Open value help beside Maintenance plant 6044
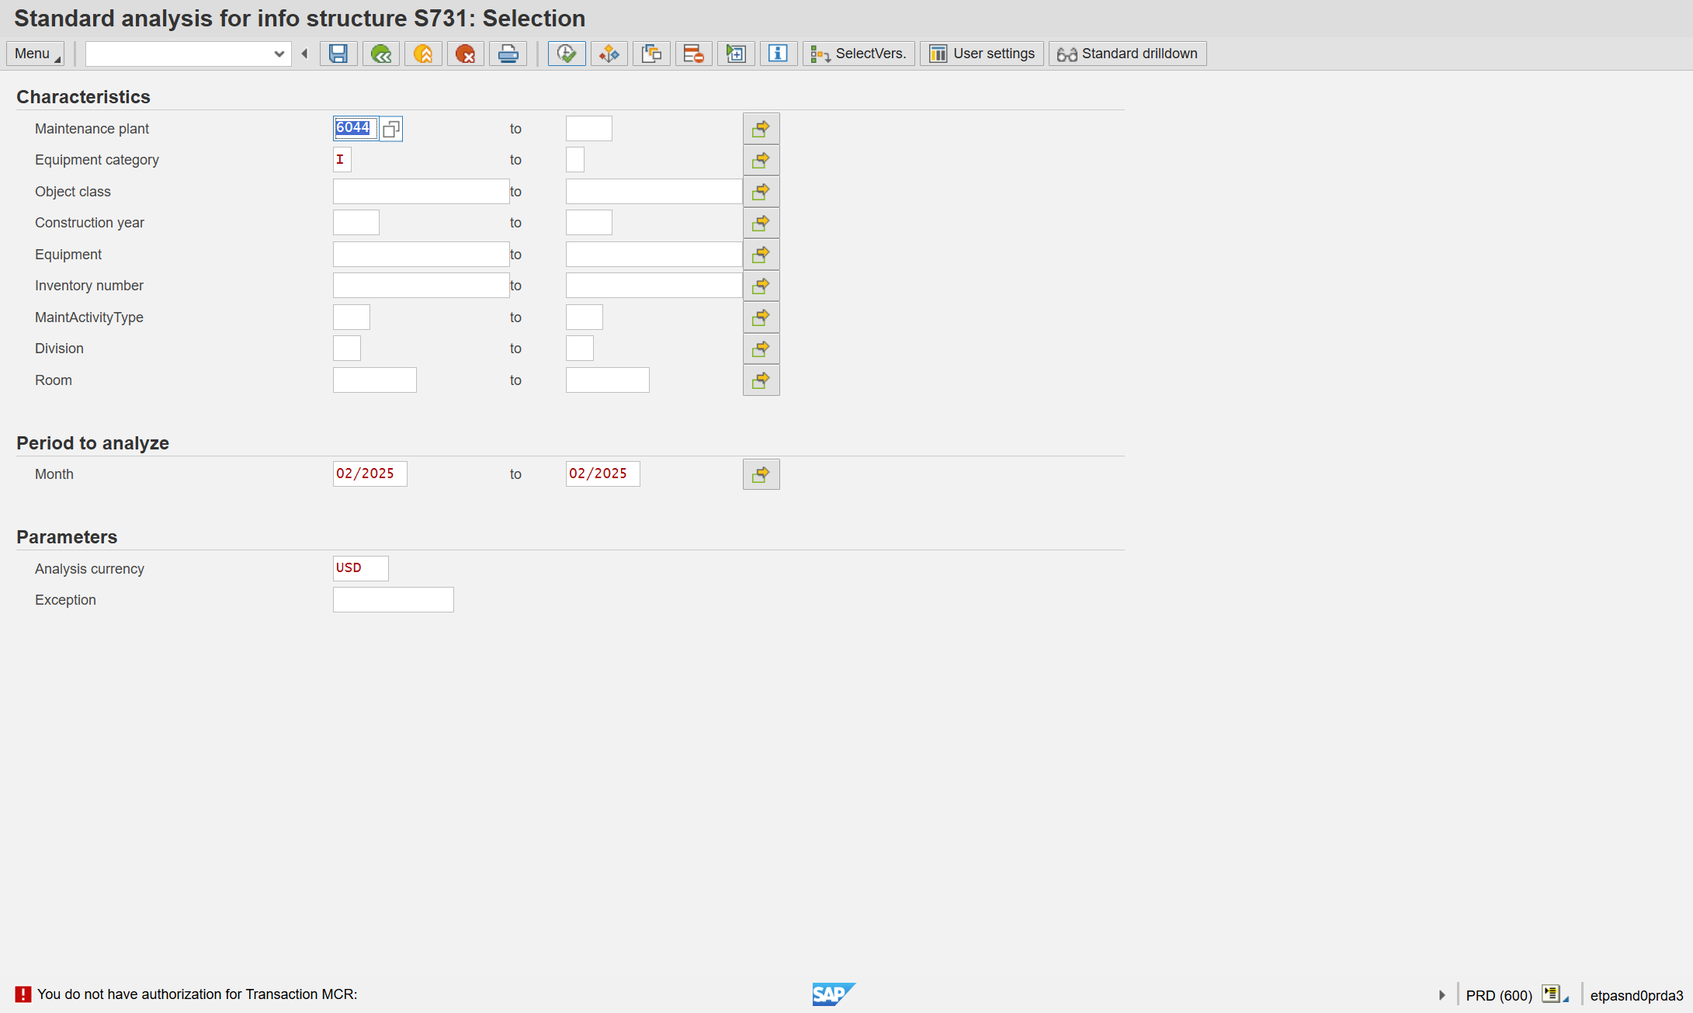1693x1013 pixels. [x=391, y=129]
